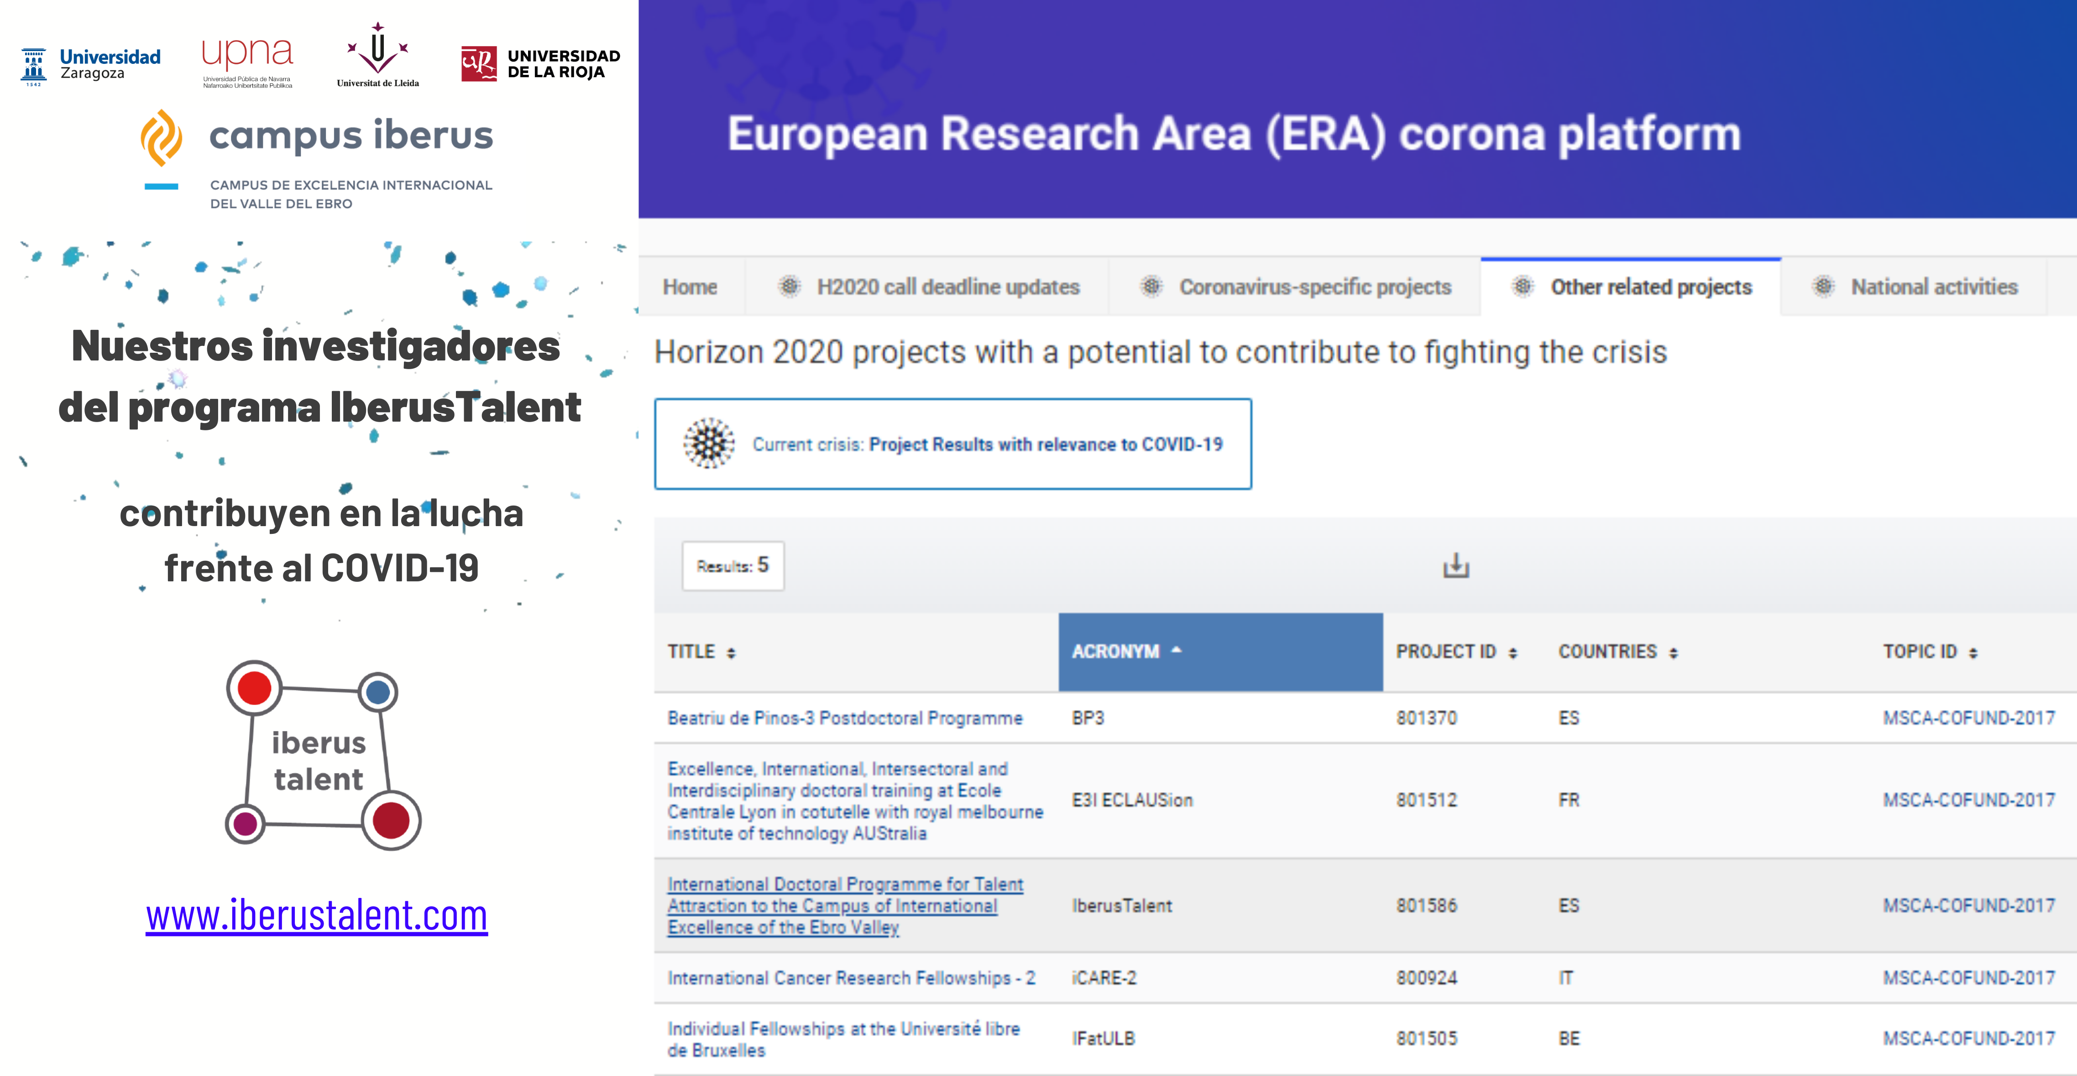Sort table by TITLE column
This screenshot has height=1076, width=2077.
tap(701, 652)
